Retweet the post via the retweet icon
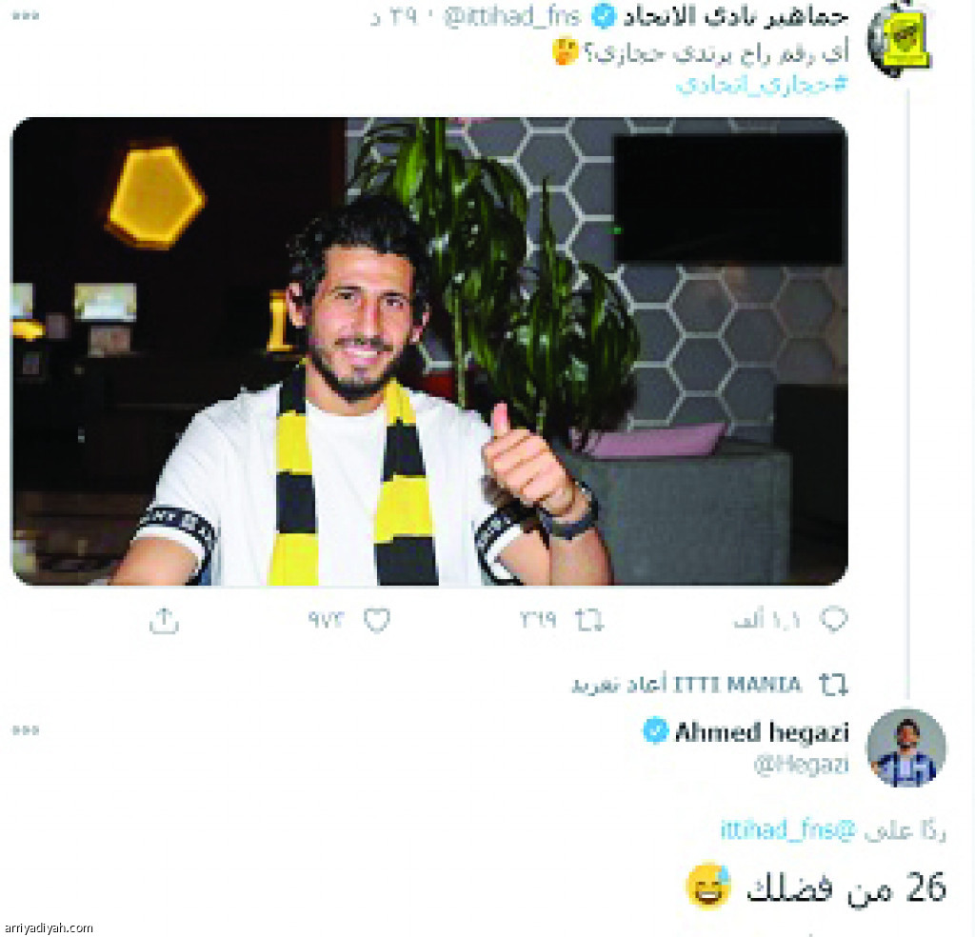The height and width of the screenshot is (937, 975). (x=588, y=620)
